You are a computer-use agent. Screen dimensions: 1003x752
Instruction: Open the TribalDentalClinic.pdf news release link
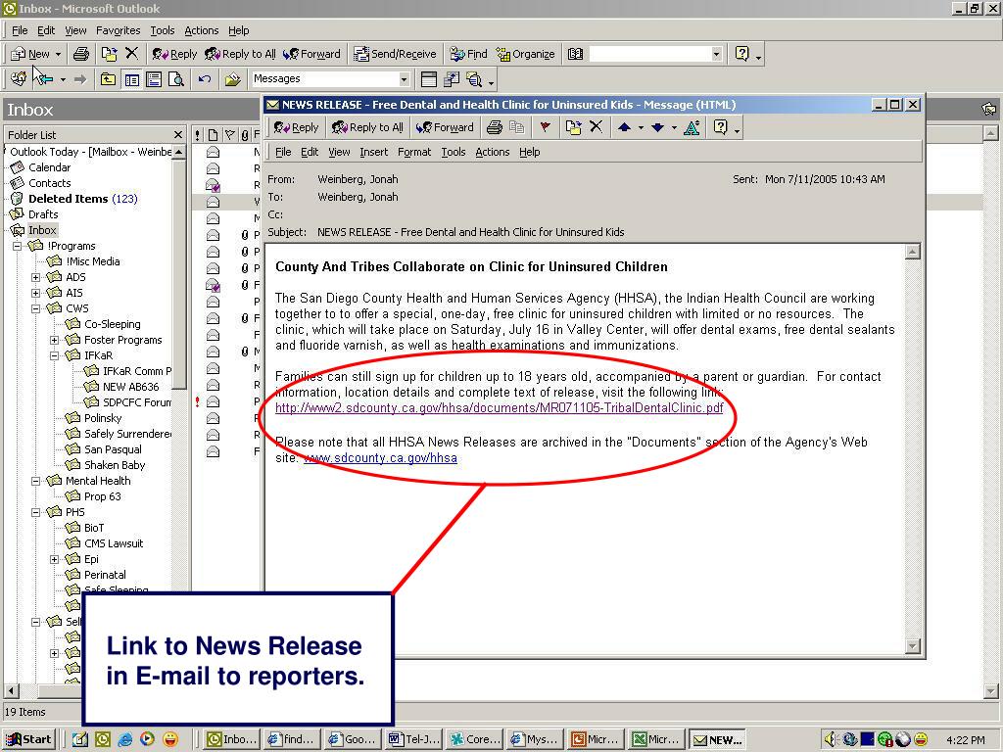(x=499, y=408)
